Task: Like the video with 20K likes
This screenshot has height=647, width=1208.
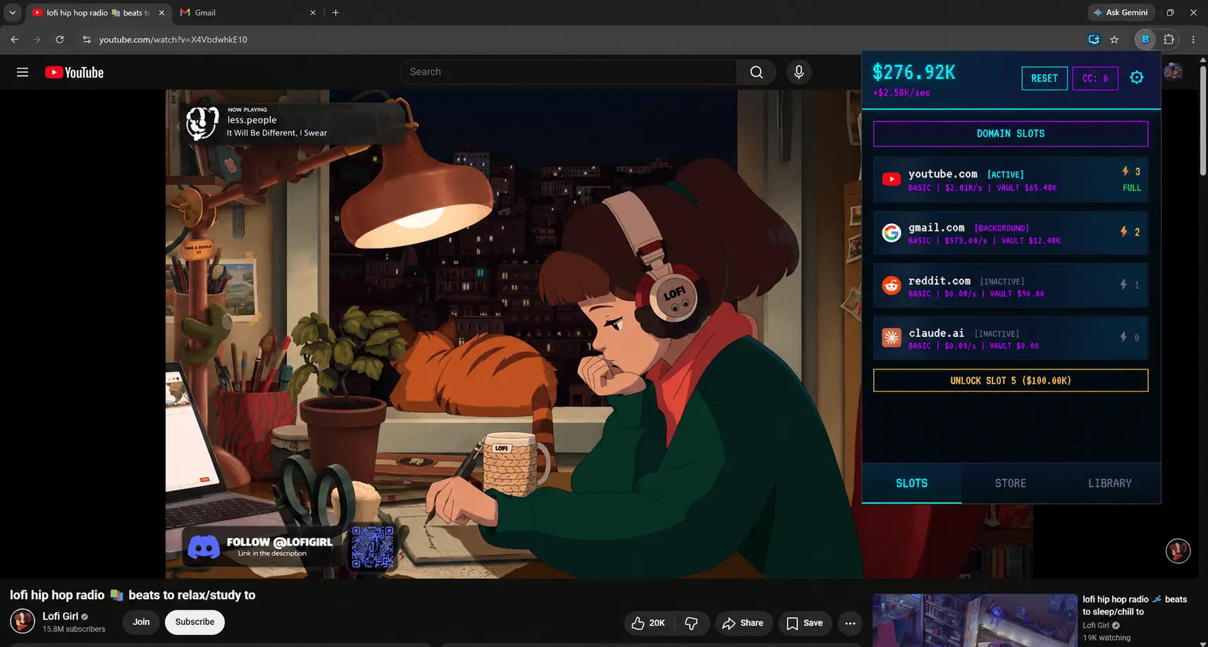Action: (x=648, y=623)
